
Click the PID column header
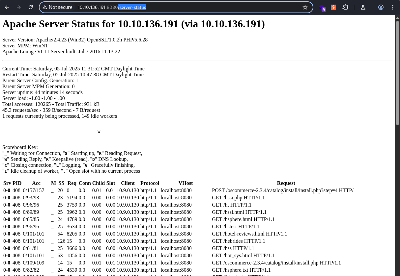(x=17, y=183)
